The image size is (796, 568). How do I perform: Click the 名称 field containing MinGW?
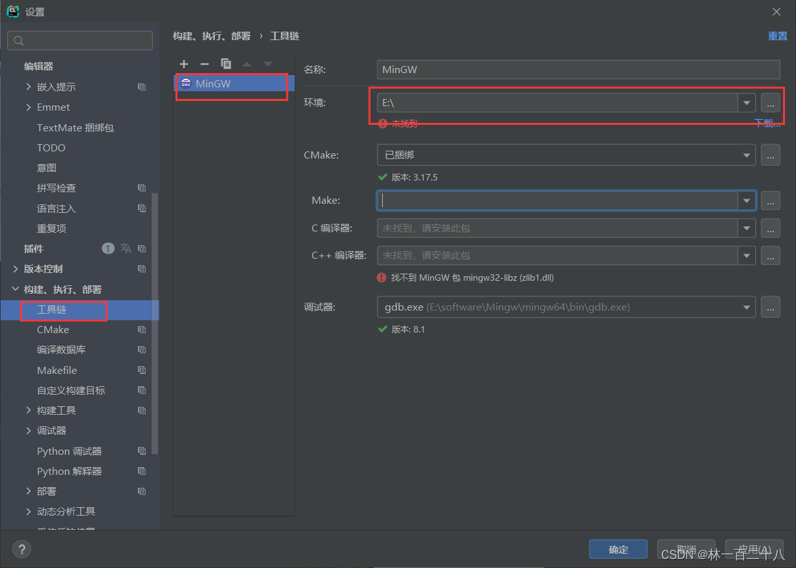(578, 69)
